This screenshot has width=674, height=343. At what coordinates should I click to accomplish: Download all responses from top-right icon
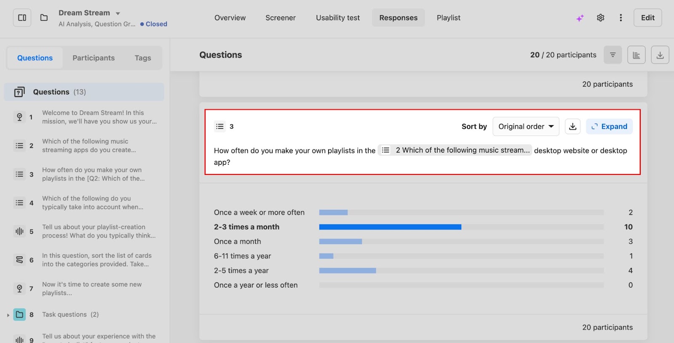coord(660,55)
